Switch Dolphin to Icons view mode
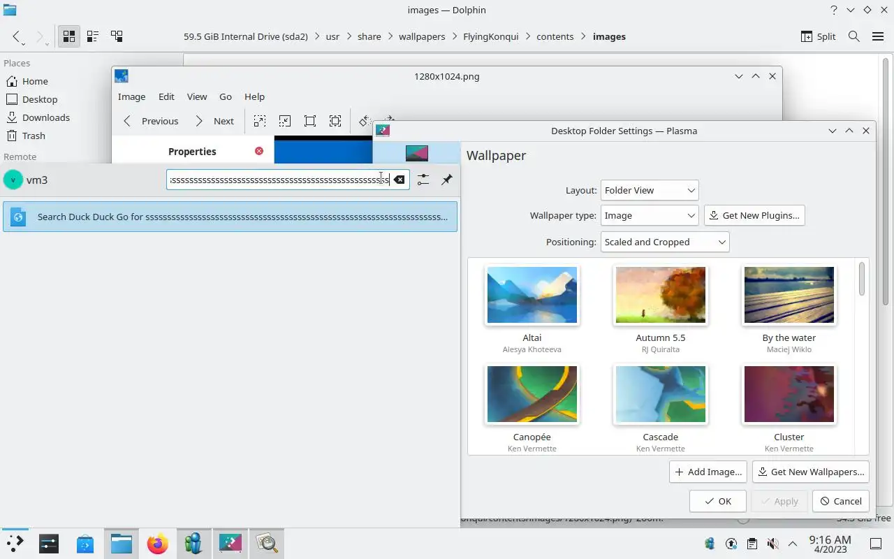The width and height of the screenshot is (894, 559). (x=69, y=36)
